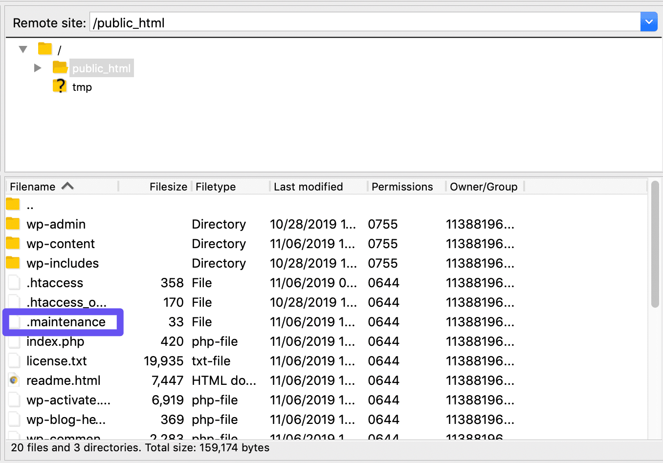The width and height of the screenshot is (663, 463).
Task: Click the browser icon next to readme.html
Action: [14, 380]
